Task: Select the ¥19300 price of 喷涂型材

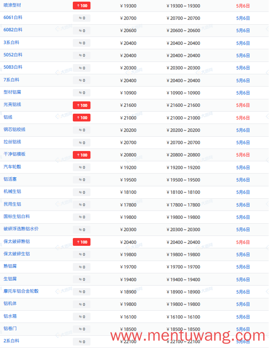Action: [128, 6]
